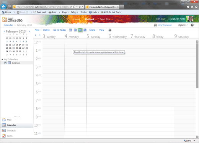199x143 pixels.
Task: Open the New dropdown menu
Action: tap(38, 30)
